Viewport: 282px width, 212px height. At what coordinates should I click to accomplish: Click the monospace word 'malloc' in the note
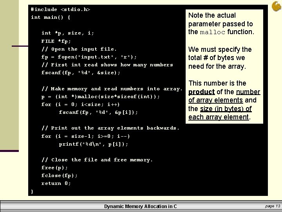click(x=213, y=32)
